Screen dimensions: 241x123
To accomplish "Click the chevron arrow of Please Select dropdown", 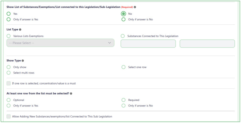I will 109,43.
